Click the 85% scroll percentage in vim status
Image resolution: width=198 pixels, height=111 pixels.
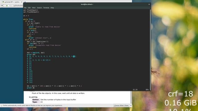coord(147,90)
